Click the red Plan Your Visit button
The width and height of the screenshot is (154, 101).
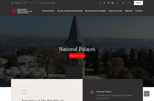coord(77,56)
